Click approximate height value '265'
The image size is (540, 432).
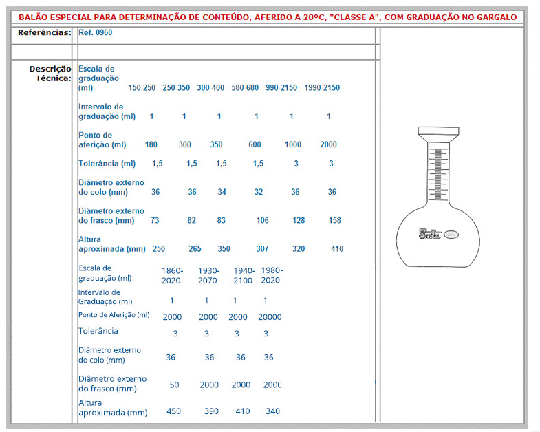(x=195, y=249)
